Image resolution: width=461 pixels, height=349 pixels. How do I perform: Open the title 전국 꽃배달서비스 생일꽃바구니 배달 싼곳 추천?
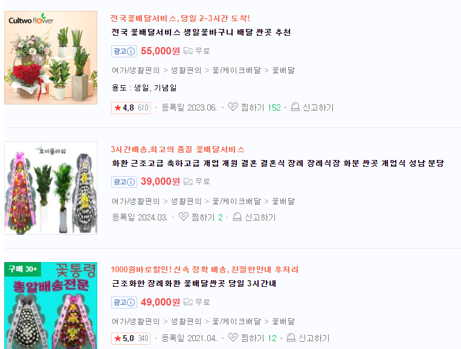click(201, 32)
